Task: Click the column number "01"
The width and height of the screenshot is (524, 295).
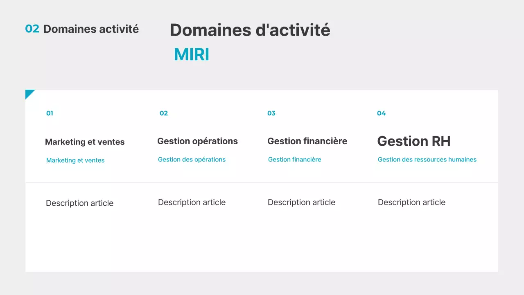Action: click(50, 113)
